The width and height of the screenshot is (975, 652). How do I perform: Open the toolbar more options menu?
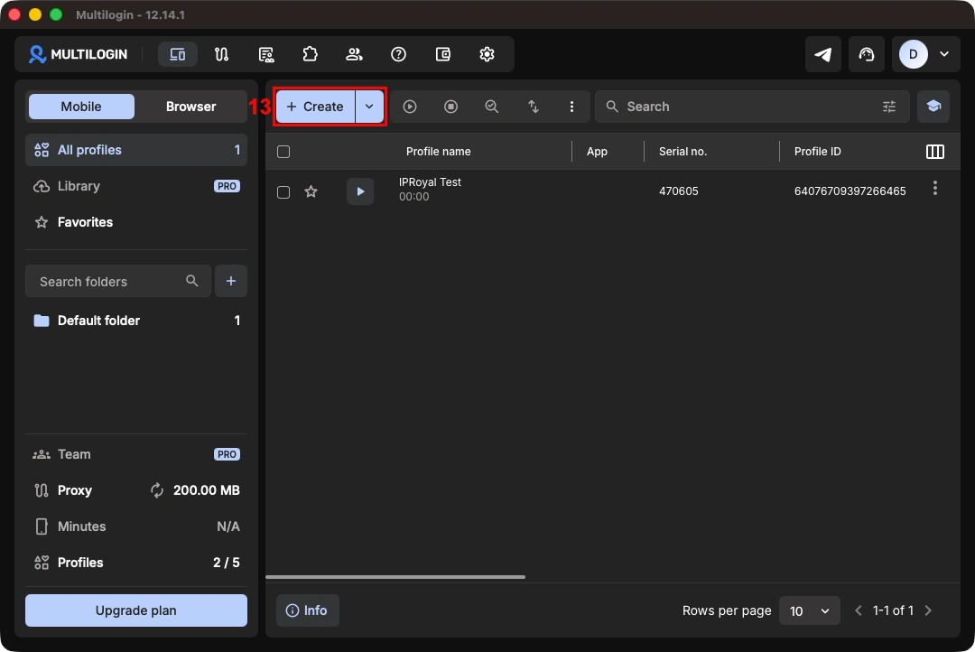[x=572, y=107]
